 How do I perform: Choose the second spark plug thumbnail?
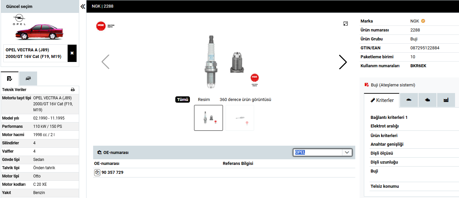(240, 118)
